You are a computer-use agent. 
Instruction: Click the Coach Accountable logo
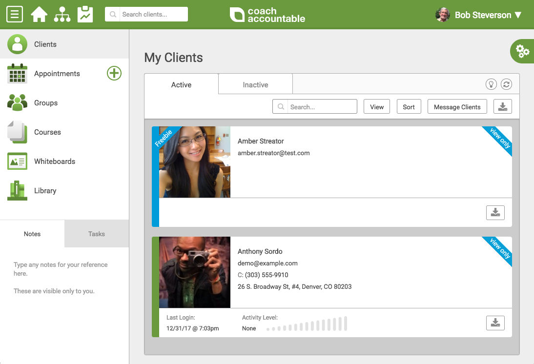267,15
